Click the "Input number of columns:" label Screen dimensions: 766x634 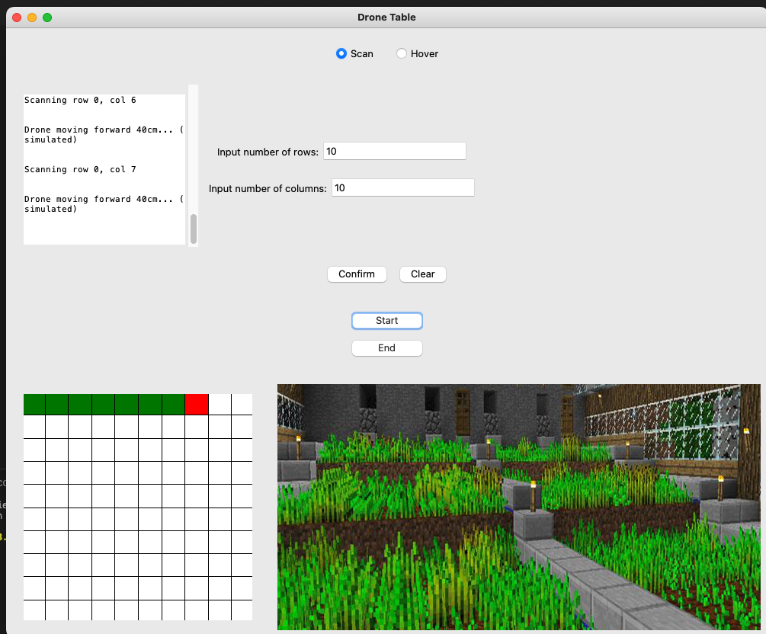(x=268, y=188)
